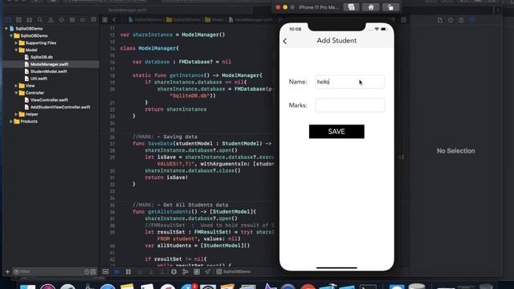Image resolution: width=514 pixels, height=289 pixels.
Task: Pause program execution in debug bar
Action: (128, 271)
